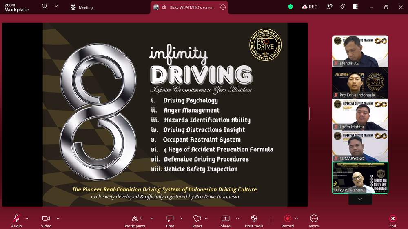Select Dicky WIJATMIKO video thumbnail

(x=360, y=178)
